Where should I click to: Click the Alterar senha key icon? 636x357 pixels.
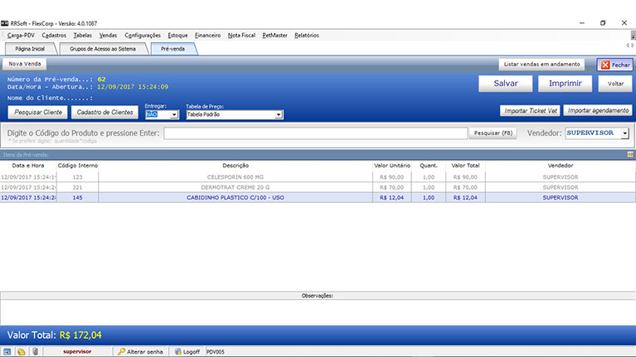point(121,351)
